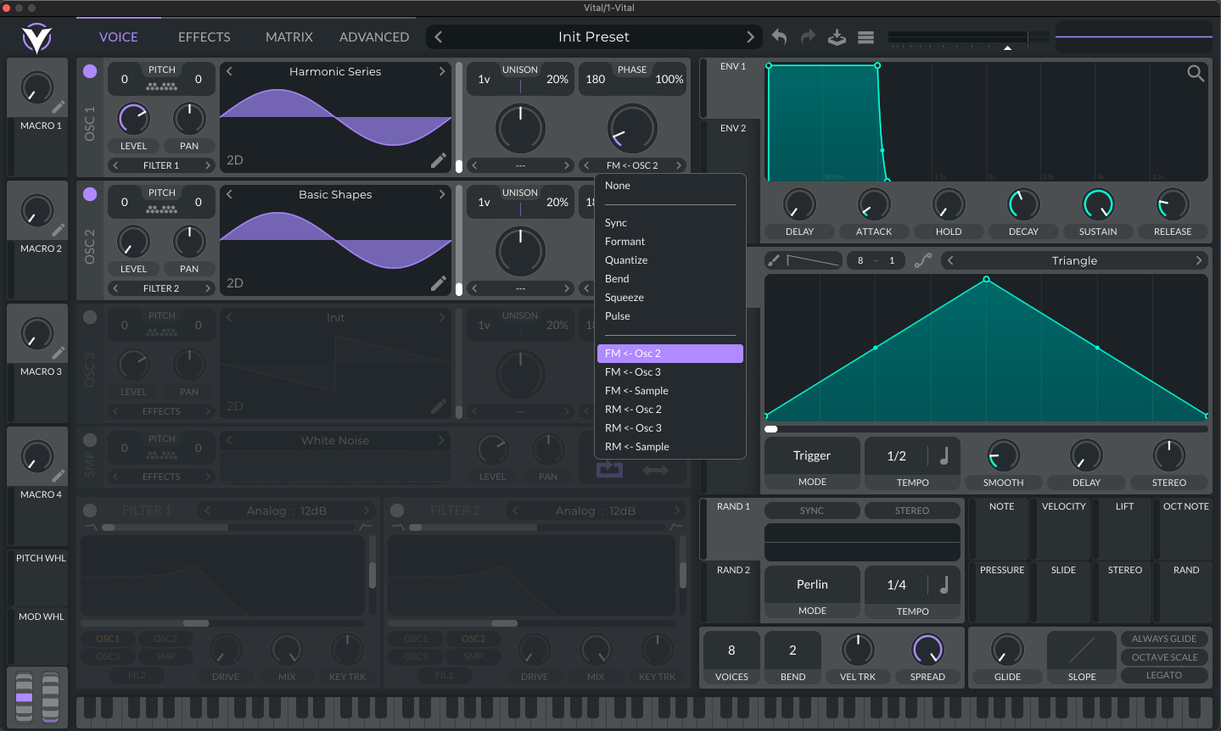Screen dimensions: 1221x731
Task: Click Init Preset name
Action: (x=594, y=36)
